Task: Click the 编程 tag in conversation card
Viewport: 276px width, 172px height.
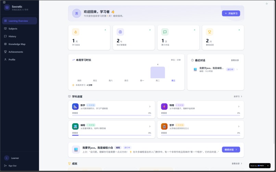Action: (118, 148)
